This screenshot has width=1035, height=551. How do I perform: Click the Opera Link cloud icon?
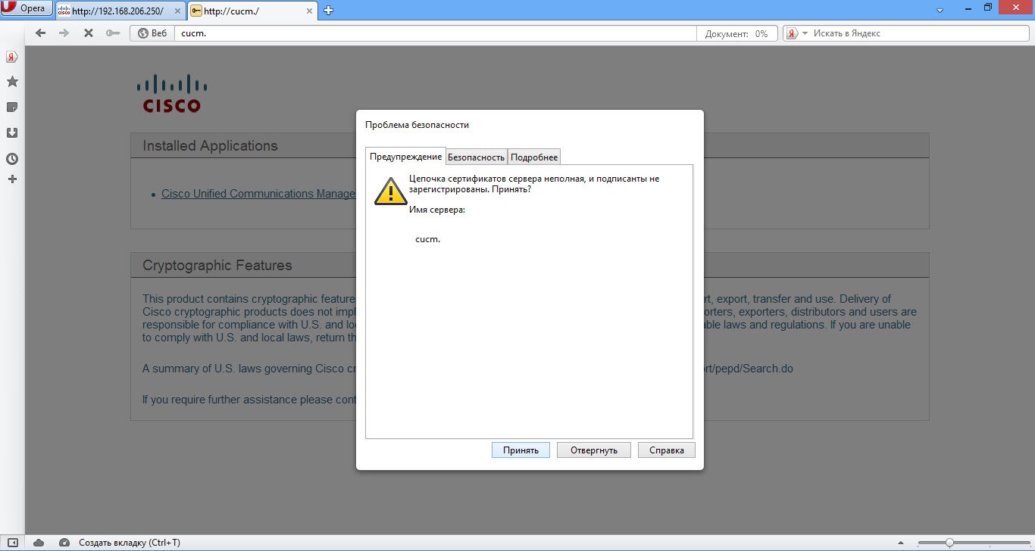(x=39, y=543)
